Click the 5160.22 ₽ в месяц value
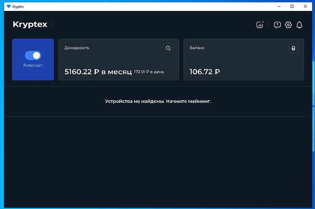This screenshot has width=315, height=209. 98,72
